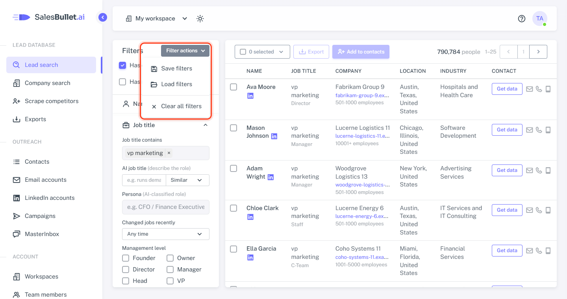Open the 'Any time' changed jobs dropdown

[x=166, y=234]
